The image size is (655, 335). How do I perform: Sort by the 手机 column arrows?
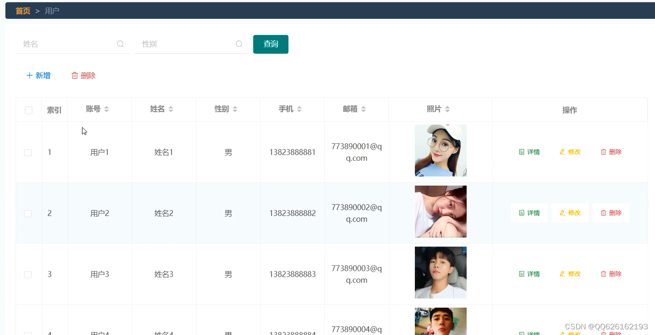pos(299,109)
